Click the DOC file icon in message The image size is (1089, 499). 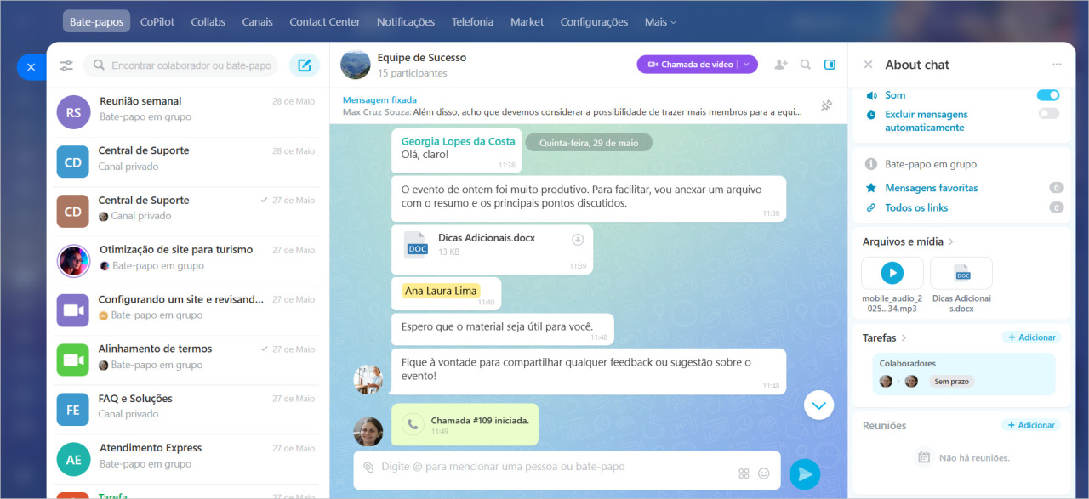[417, 244]
